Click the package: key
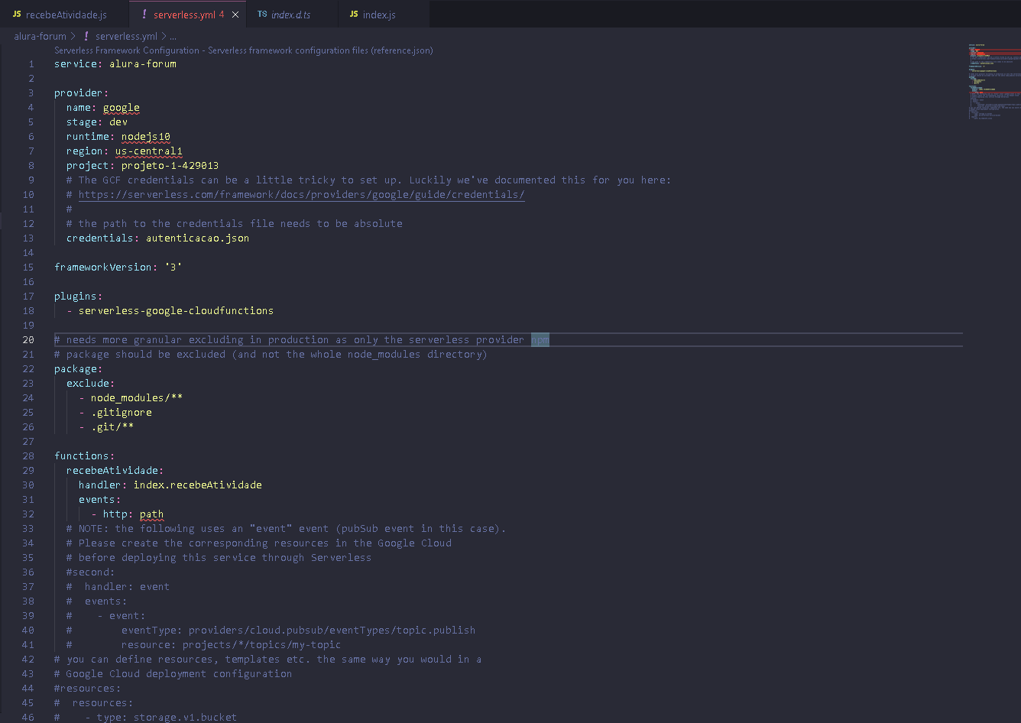1021x723 pixels. (79, 369)
